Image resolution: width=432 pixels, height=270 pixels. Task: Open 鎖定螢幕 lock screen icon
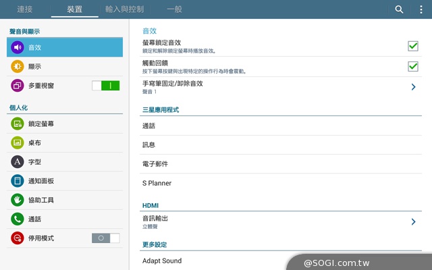(18, 124)
